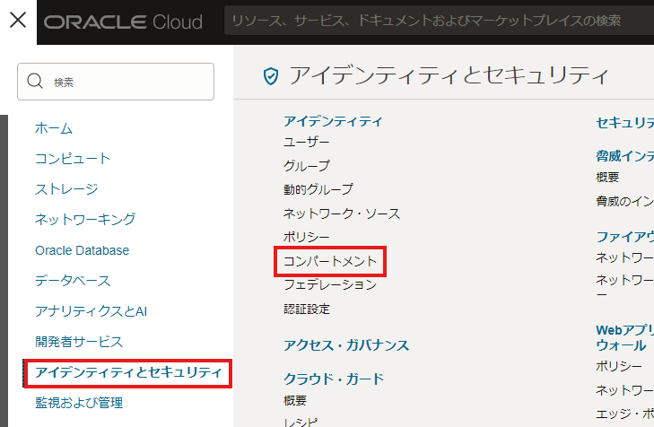Open 動的グループ link

pyautogui.click(x=318, y=189)
